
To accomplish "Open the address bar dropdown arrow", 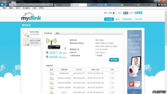I will [x=48, y=5].
